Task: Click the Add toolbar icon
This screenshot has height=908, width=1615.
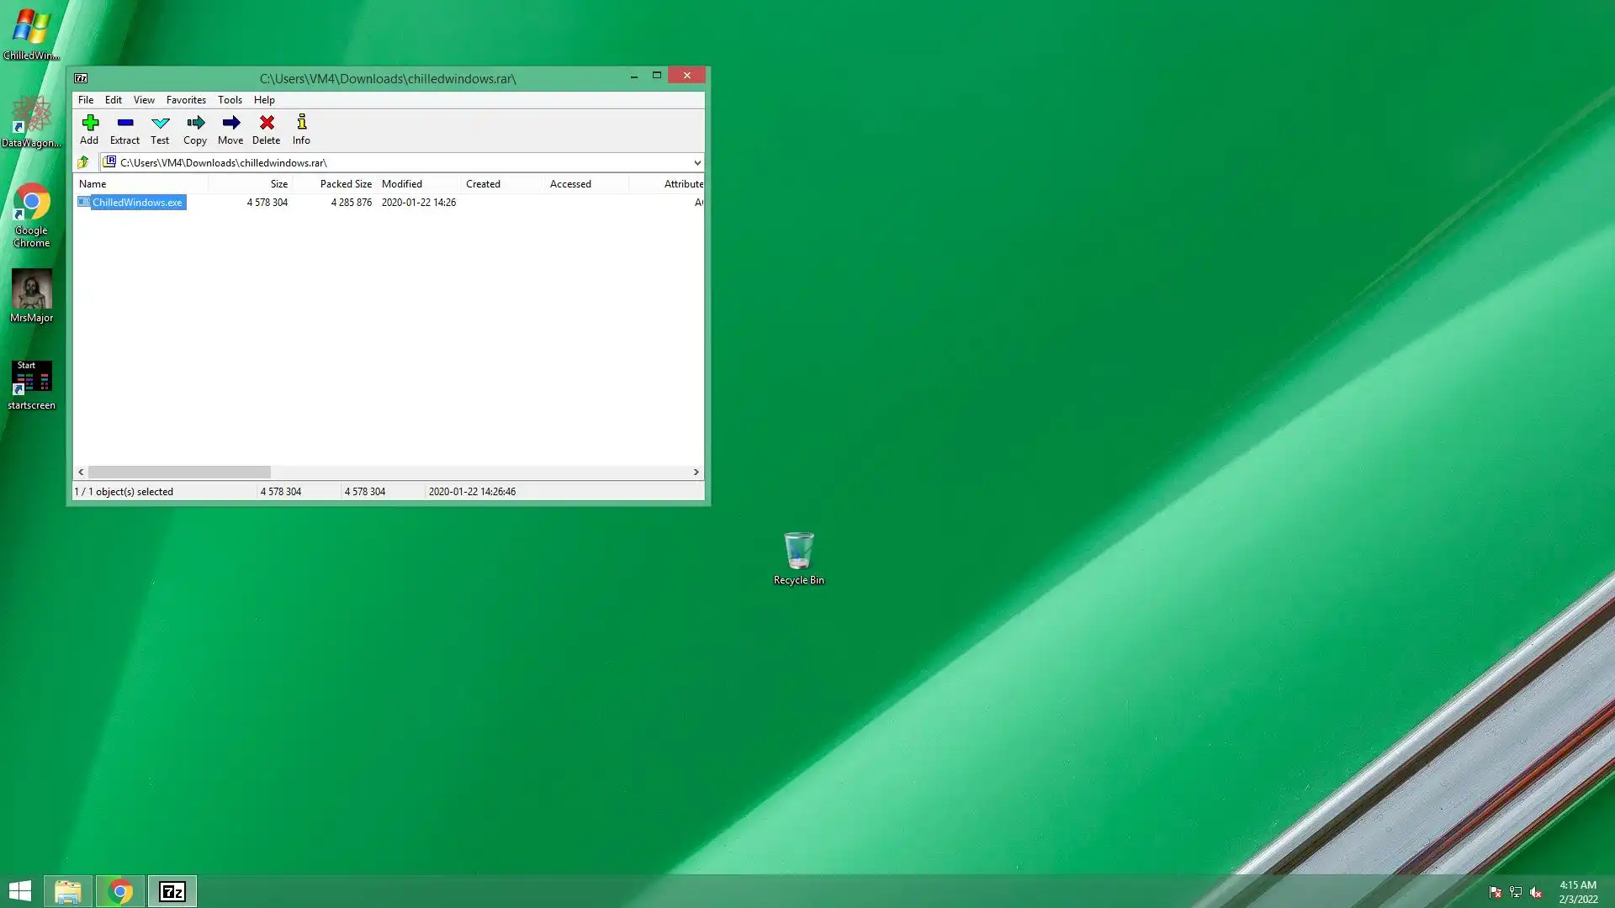Action: tap(89, 129)
